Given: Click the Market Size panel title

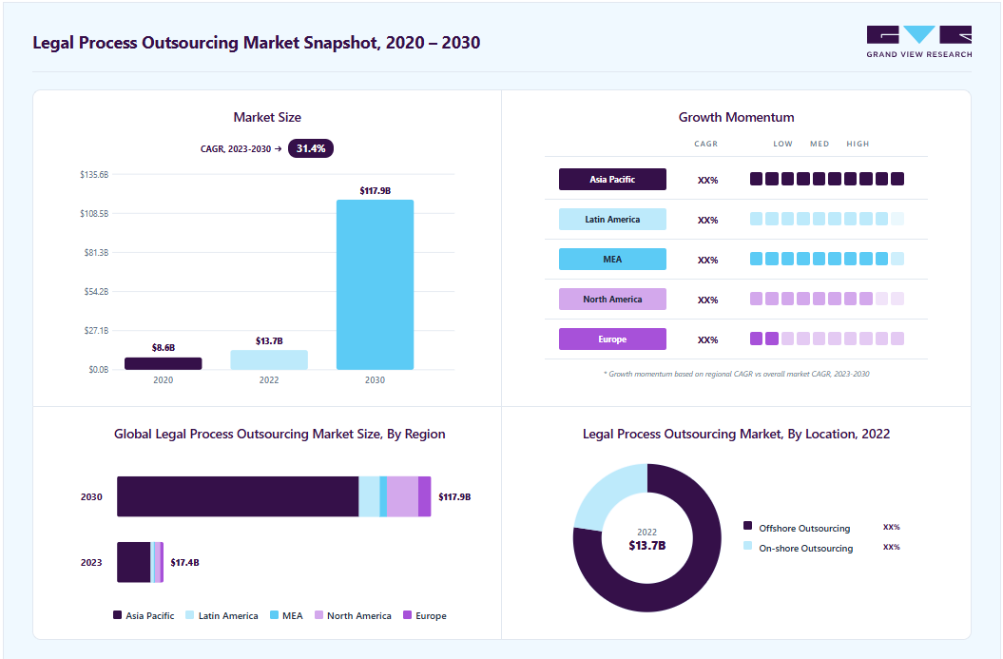Looking at the screenshot, I should (267, 117).
